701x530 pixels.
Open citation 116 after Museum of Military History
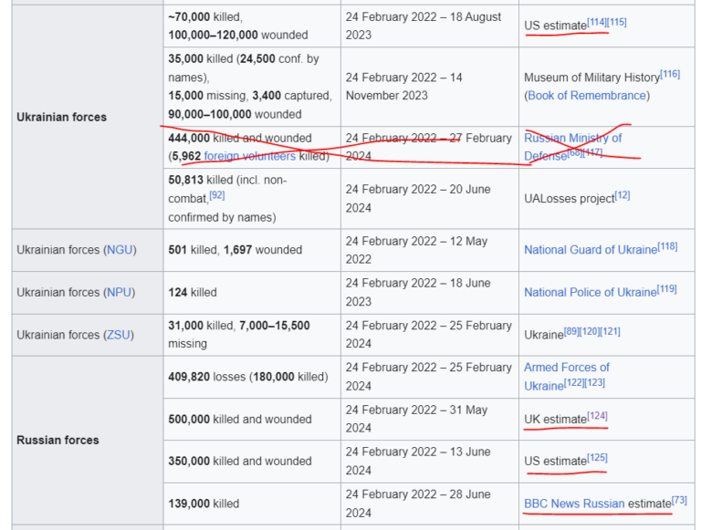coord(670,74)
